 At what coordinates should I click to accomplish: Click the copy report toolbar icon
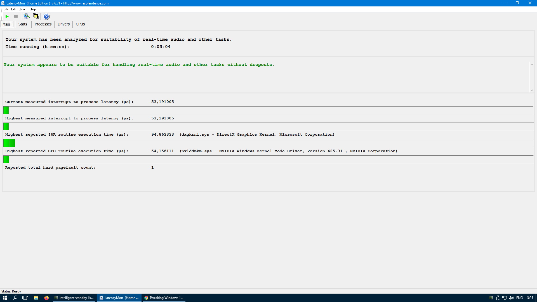click(x=36, y=16)
